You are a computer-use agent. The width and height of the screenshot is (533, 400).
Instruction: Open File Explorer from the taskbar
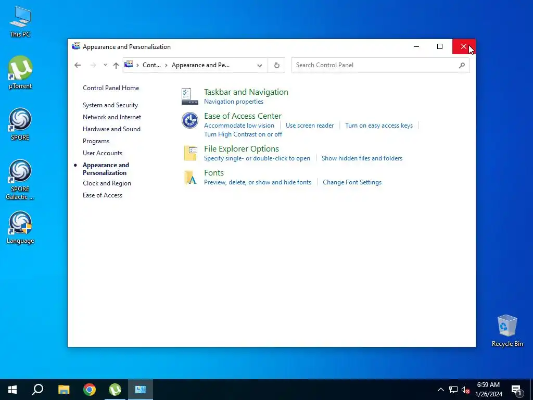coord(64,390)
